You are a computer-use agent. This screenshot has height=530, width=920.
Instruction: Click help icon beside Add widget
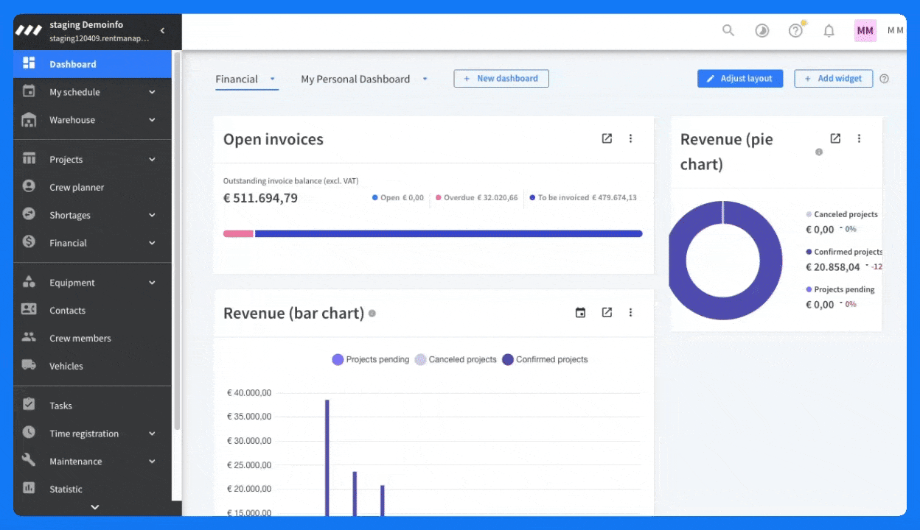[885, 79]
